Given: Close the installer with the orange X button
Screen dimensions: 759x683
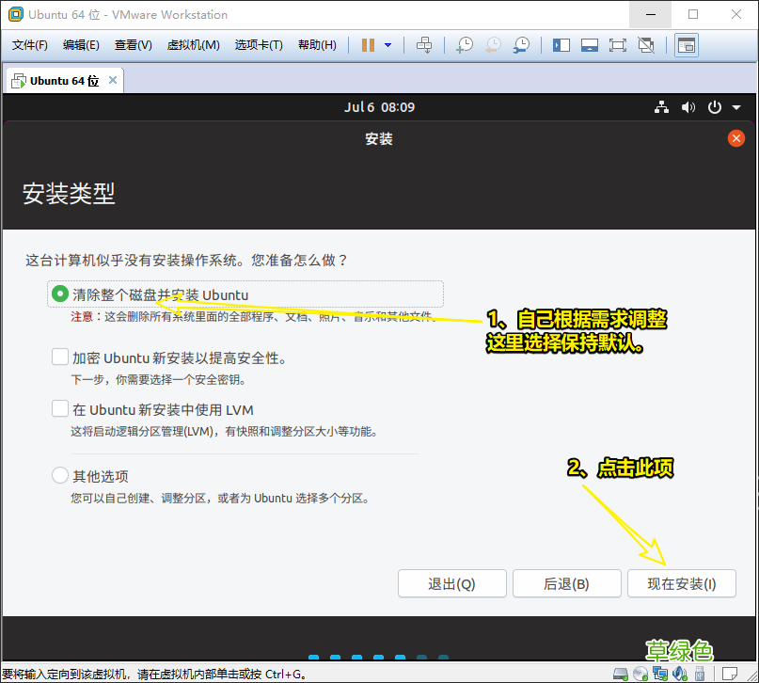Looking at the screenshot, I should tap(735, 139).
